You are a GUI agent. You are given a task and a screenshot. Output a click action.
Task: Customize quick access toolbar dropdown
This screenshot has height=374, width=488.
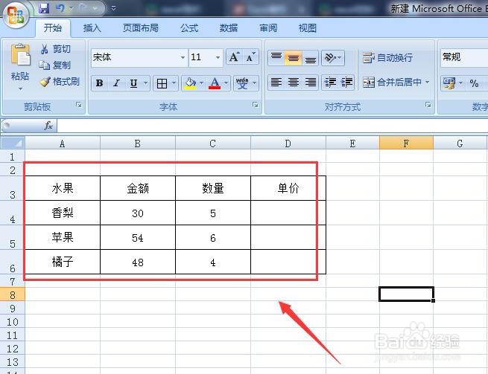pos(113,8)
